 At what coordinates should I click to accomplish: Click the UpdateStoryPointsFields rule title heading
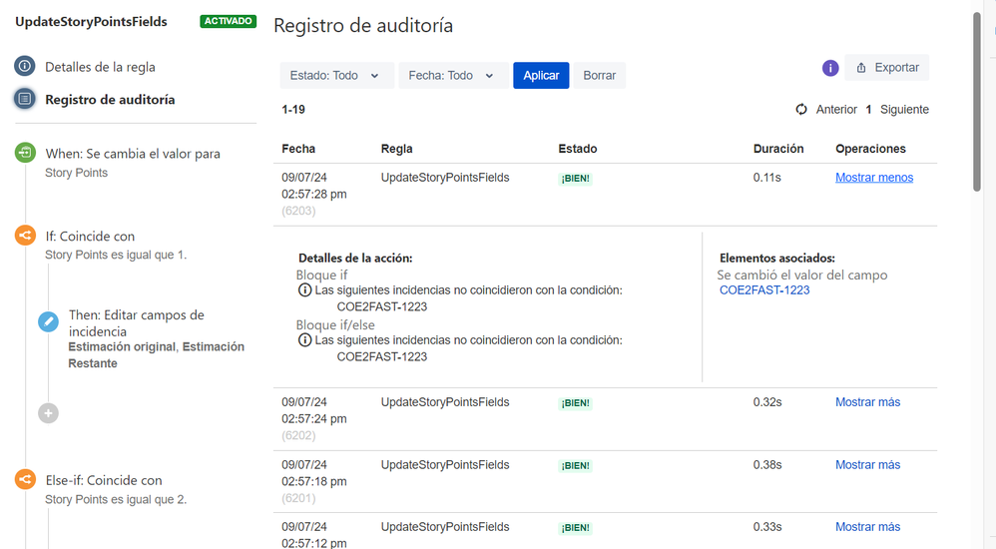(91, 22)
